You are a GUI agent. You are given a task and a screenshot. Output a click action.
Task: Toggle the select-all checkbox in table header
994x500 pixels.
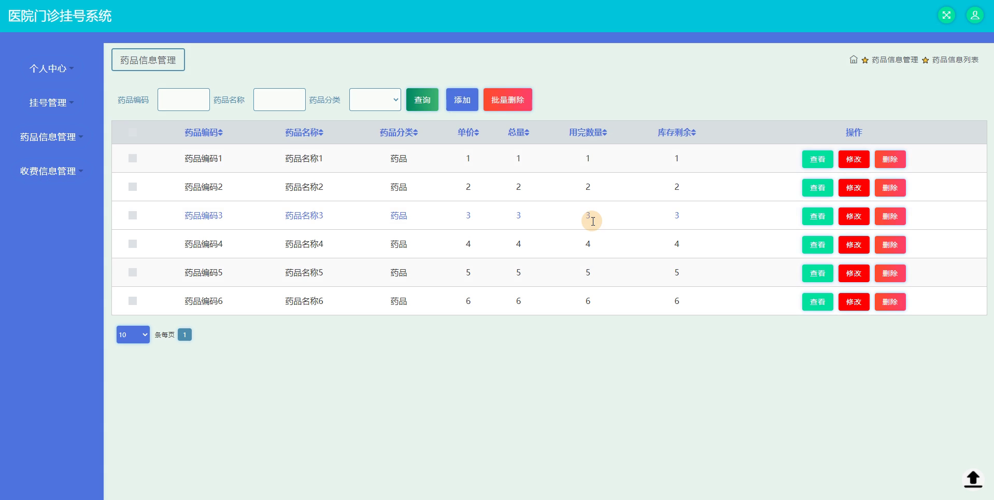[133, 132]
